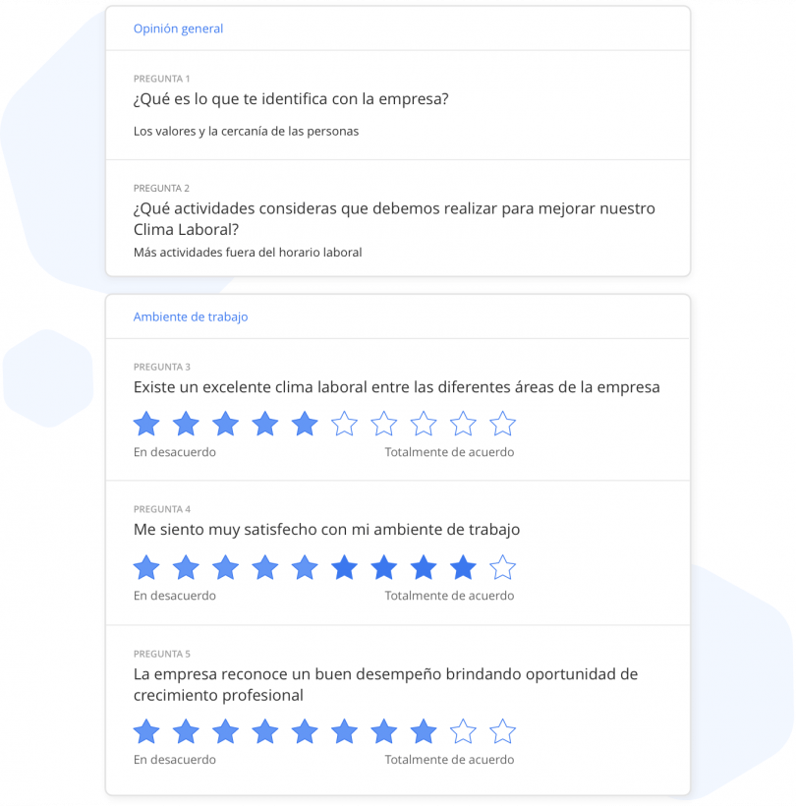Click the fifth star under Pregunta 3

(305, 424)
